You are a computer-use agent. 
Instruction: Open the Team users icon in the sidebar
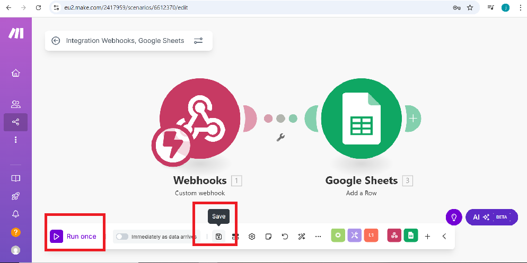point(16,104)
